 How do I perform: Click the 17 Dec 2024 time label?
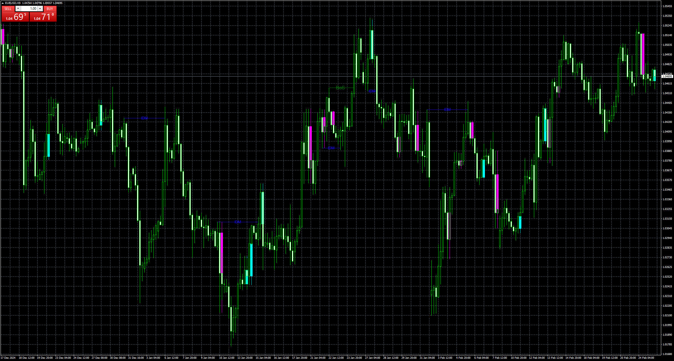pyautogui.click(x=8, y=358)
